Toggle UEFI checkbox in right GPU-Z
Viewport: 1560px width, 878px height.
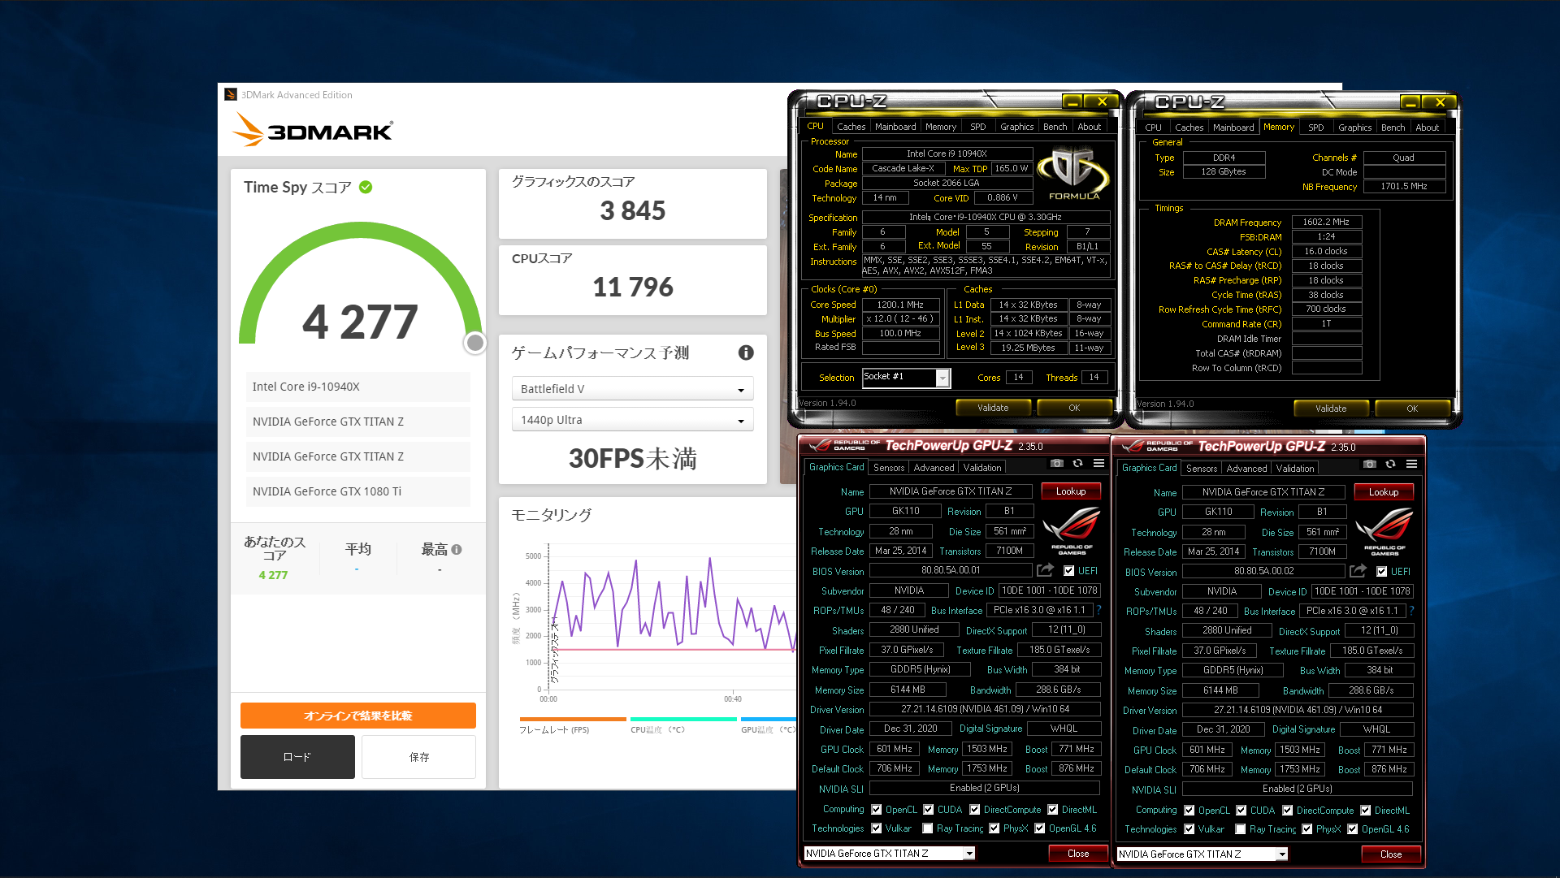coord(1381,572)
